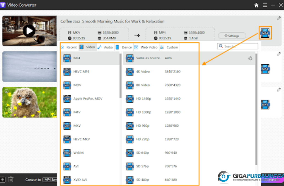Uncheck the Coffee Jazz video checkbox

(x=7, y=20)
